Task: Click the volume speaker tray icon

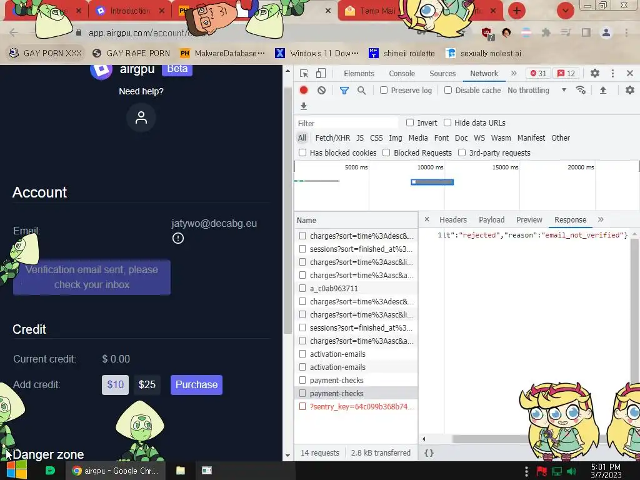Action: tap(571, 471)
